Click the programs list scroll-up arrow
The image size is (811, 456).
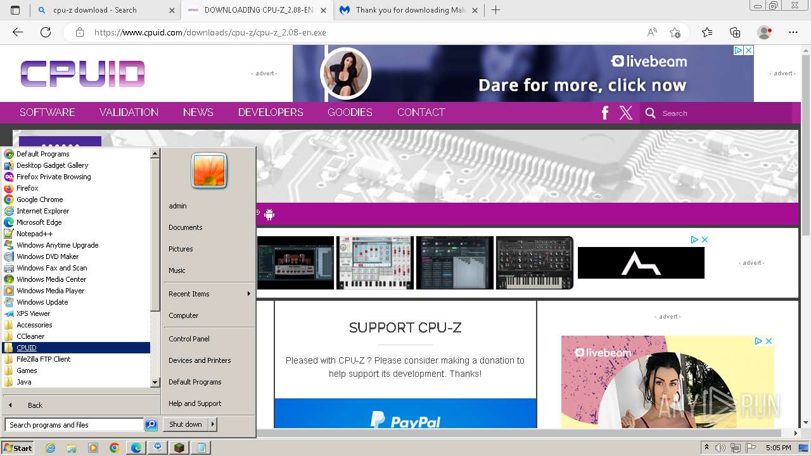pos(155,153)
